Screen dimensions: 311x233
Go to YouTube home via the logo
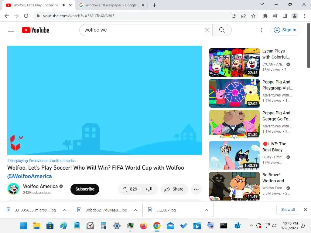pos(36,30)
